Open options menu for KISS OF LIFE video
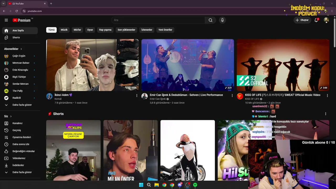Screen dimensions: 336x189 tap(327, 96)
